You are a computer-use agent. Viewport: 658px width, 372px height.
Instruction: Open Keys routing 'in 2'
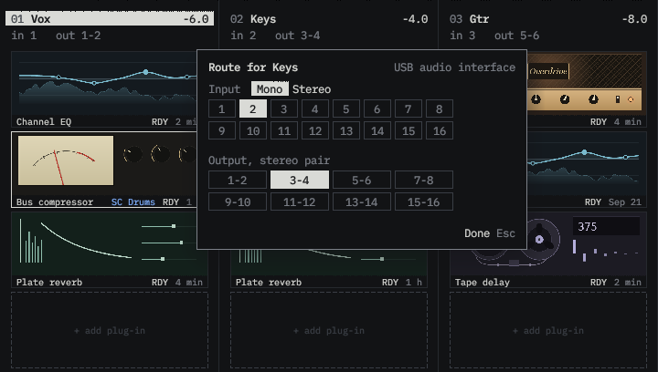(x=243, y=36)
